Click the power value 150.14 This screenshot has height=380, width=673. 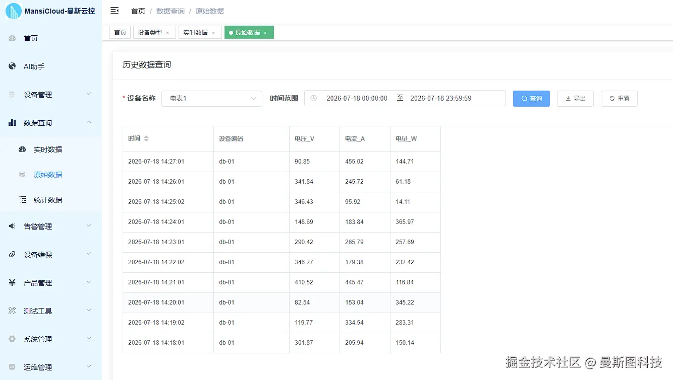point(405,343)
